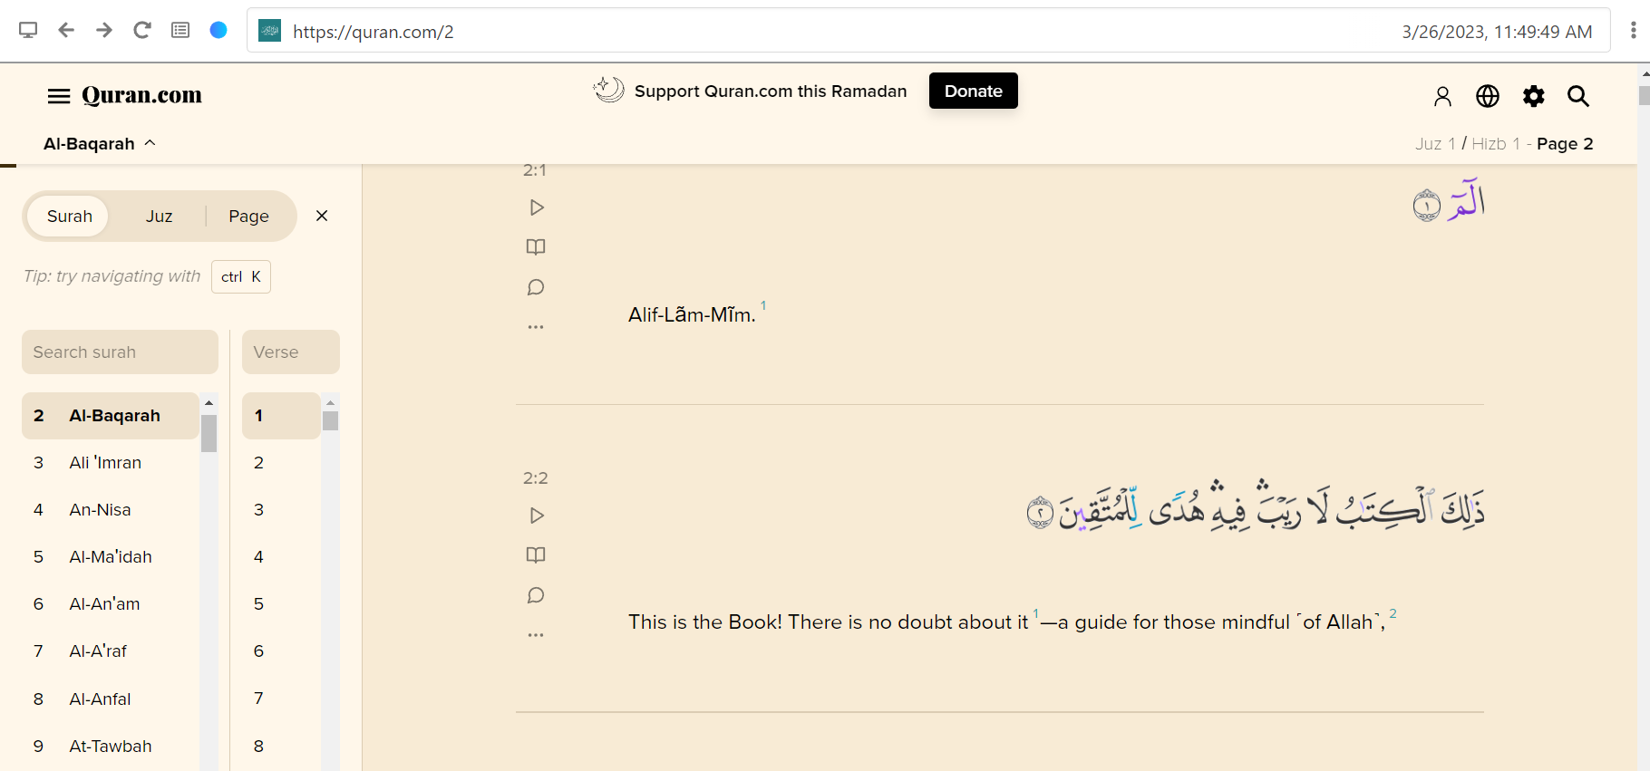Go to verse 8 in list
The image size is (1650, 771).
point(281,746)
